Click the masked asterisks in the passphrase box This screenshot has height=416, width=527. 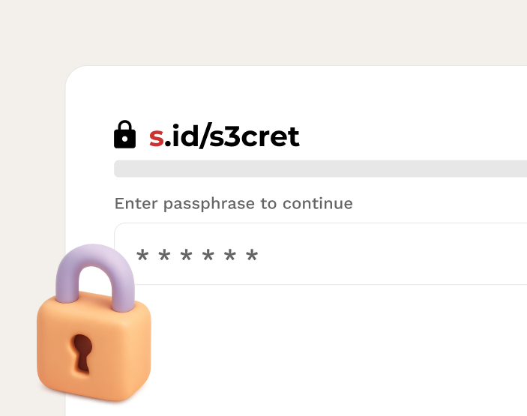pos(198,257)
